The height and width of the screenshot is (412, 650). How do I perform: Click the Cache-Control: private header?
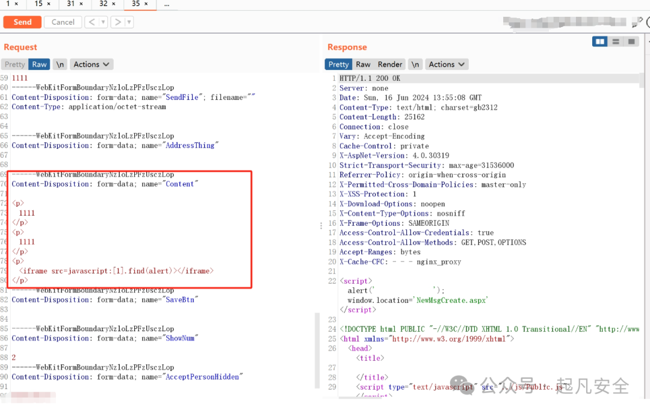click(x=384, y=146)
